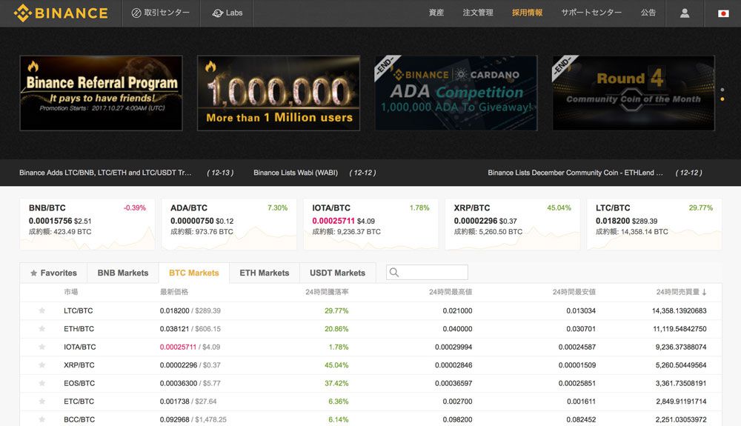Sort by 24時間最安値 low column

(x=574, y=292)
